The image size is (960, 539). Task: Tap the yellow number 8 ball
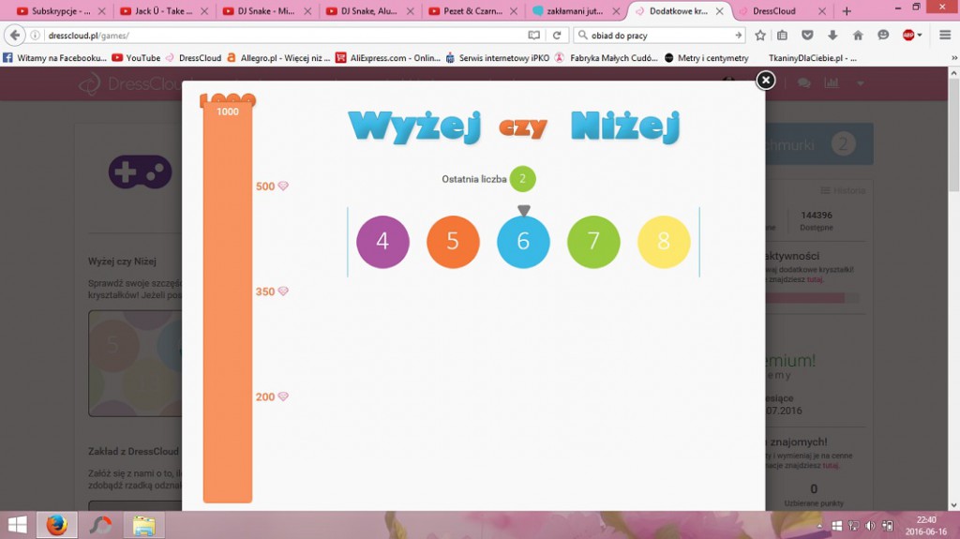[x=664, y=242]
